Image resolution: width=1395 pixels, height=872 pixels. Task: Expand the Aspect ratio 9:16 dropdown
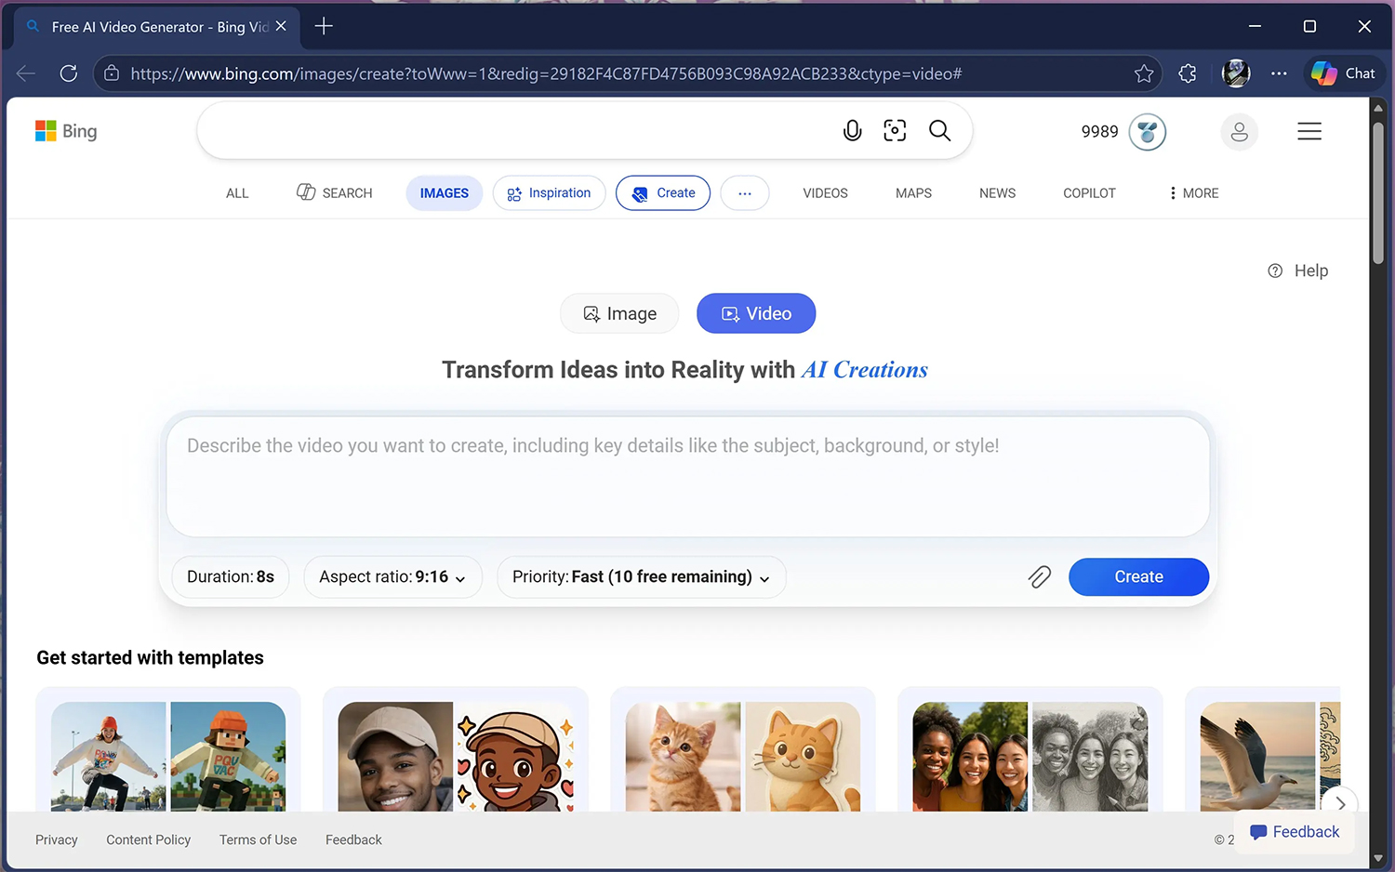[x=392, y=577]
